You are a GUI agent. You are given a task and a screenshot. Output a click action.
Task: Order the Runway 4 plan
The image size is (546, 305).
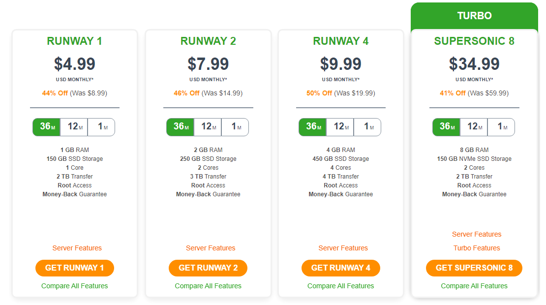(x=340, y=268)
